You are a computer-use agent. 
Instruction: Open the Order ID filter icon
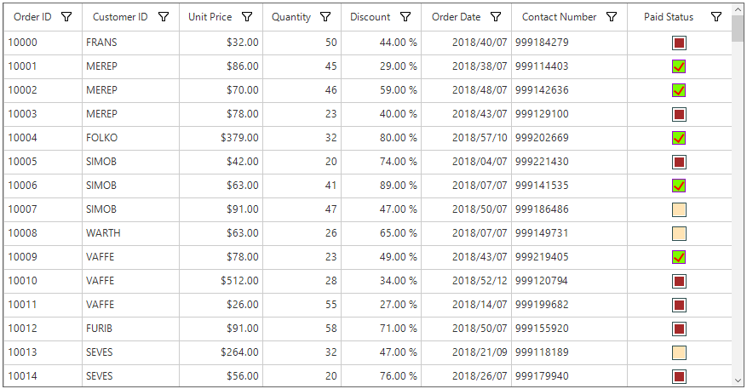tap(66, 17)
